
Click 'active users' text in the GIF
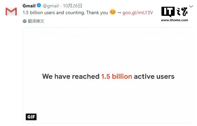point(154,76)
